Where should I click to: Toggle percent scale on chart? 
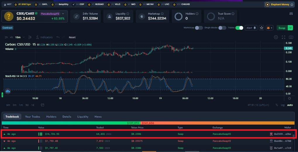coord(277,105)
